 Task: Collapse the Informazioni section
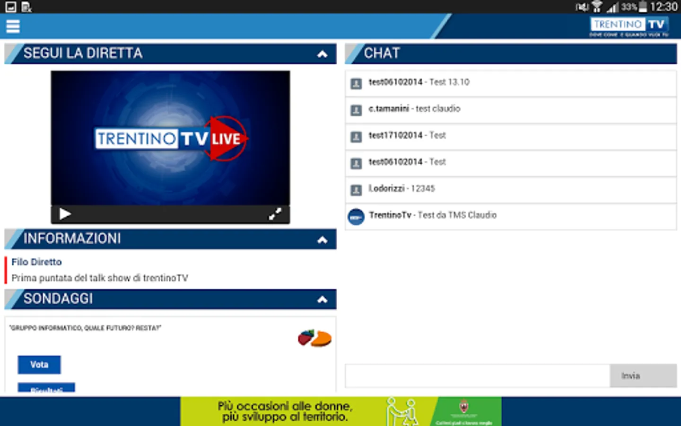coord(323,240)
